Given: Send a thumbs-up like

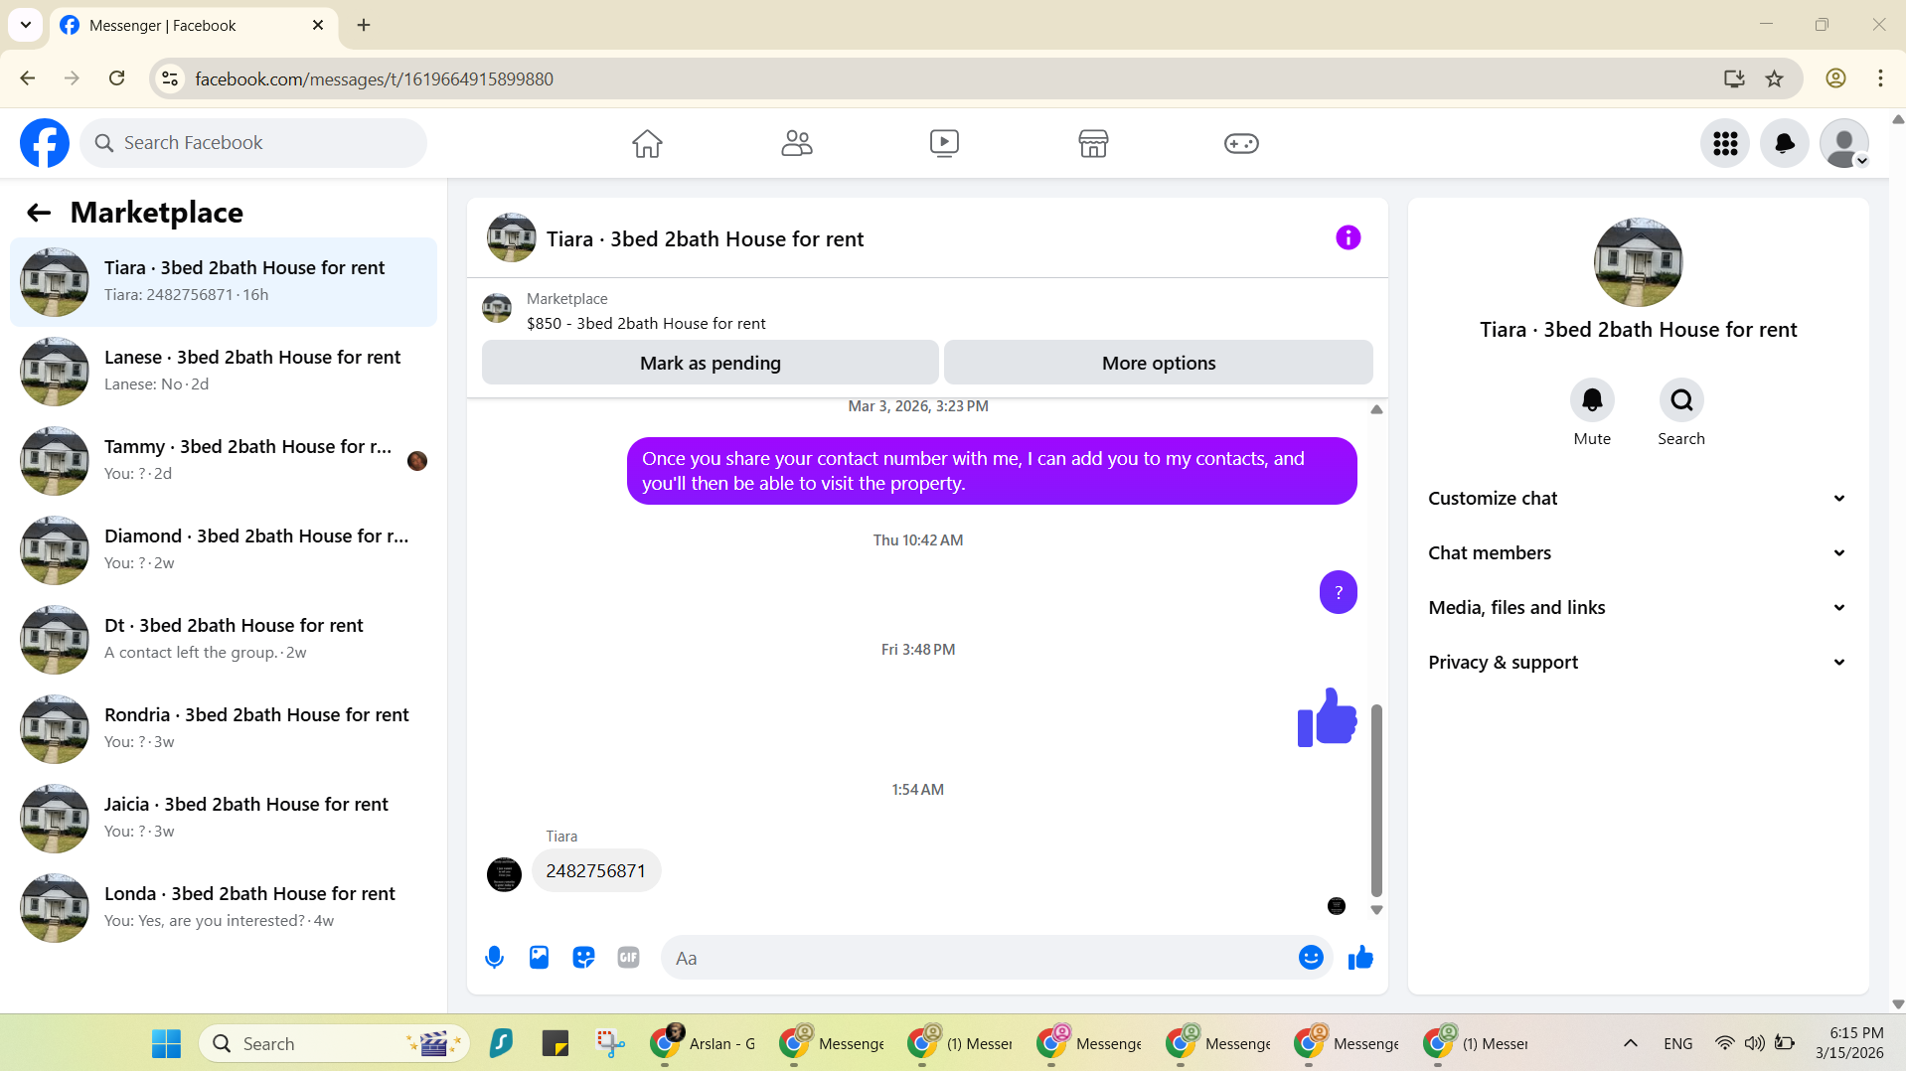Looking at the screenshot, I should coord(1360,958).
